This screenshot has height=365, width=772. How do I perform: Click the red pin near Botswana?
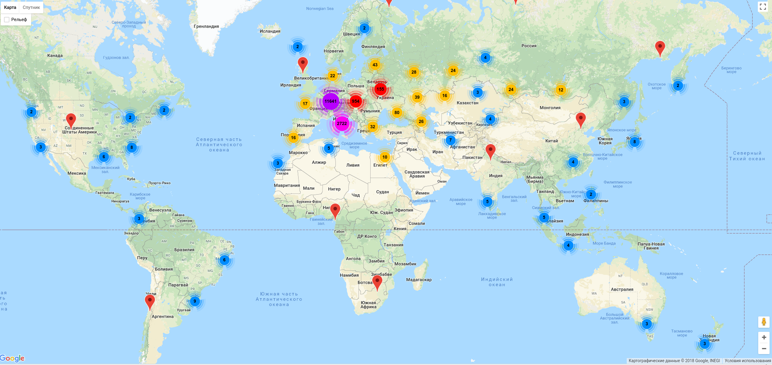[x=377, y=283]
